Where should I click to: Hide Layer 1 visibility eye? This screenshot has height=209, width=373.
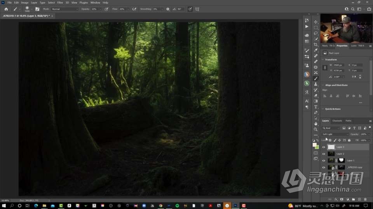pyautogui.click(x=324, y=160)
